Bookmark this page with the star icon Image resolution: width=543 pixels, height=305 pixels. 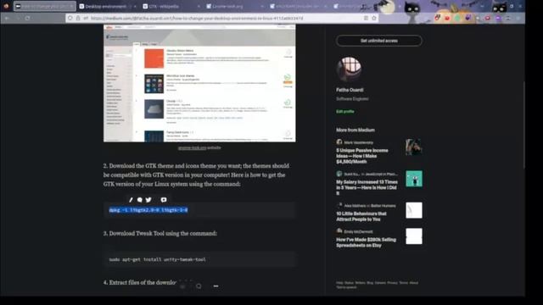374,18
